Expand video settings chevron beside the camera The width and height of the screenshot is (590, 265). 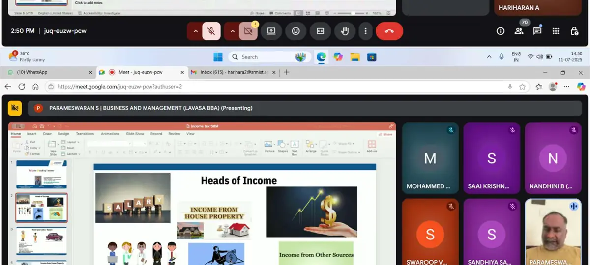pos(232,31)
